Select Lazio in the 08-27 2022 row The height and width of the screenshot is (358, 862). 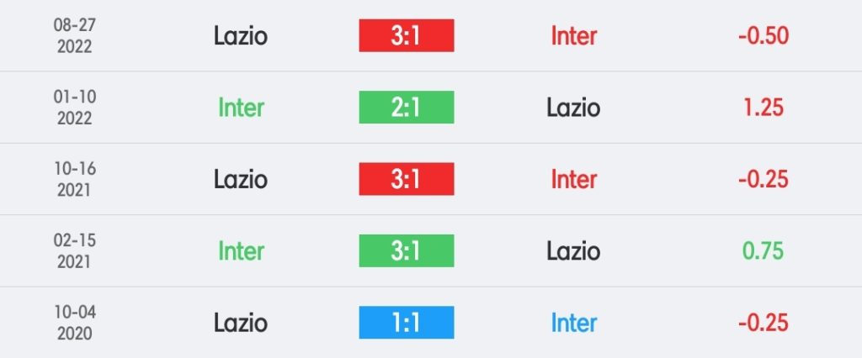[x=241, y=36]
